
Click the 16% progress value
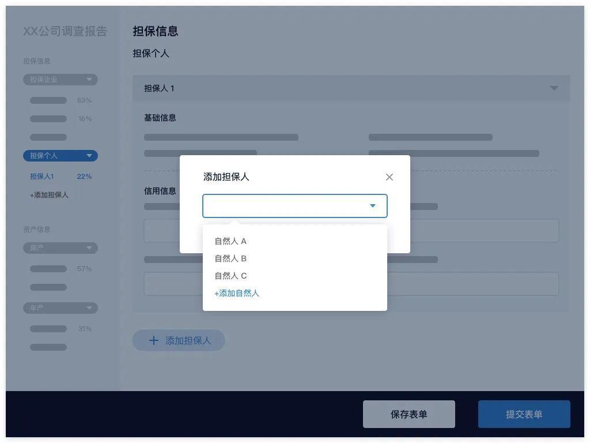pos(85,119)
